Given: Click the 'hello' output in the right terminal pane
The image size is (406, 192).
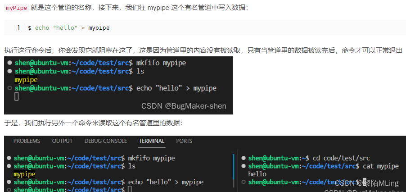Looking at the screenshot, I should coord(257,174).
